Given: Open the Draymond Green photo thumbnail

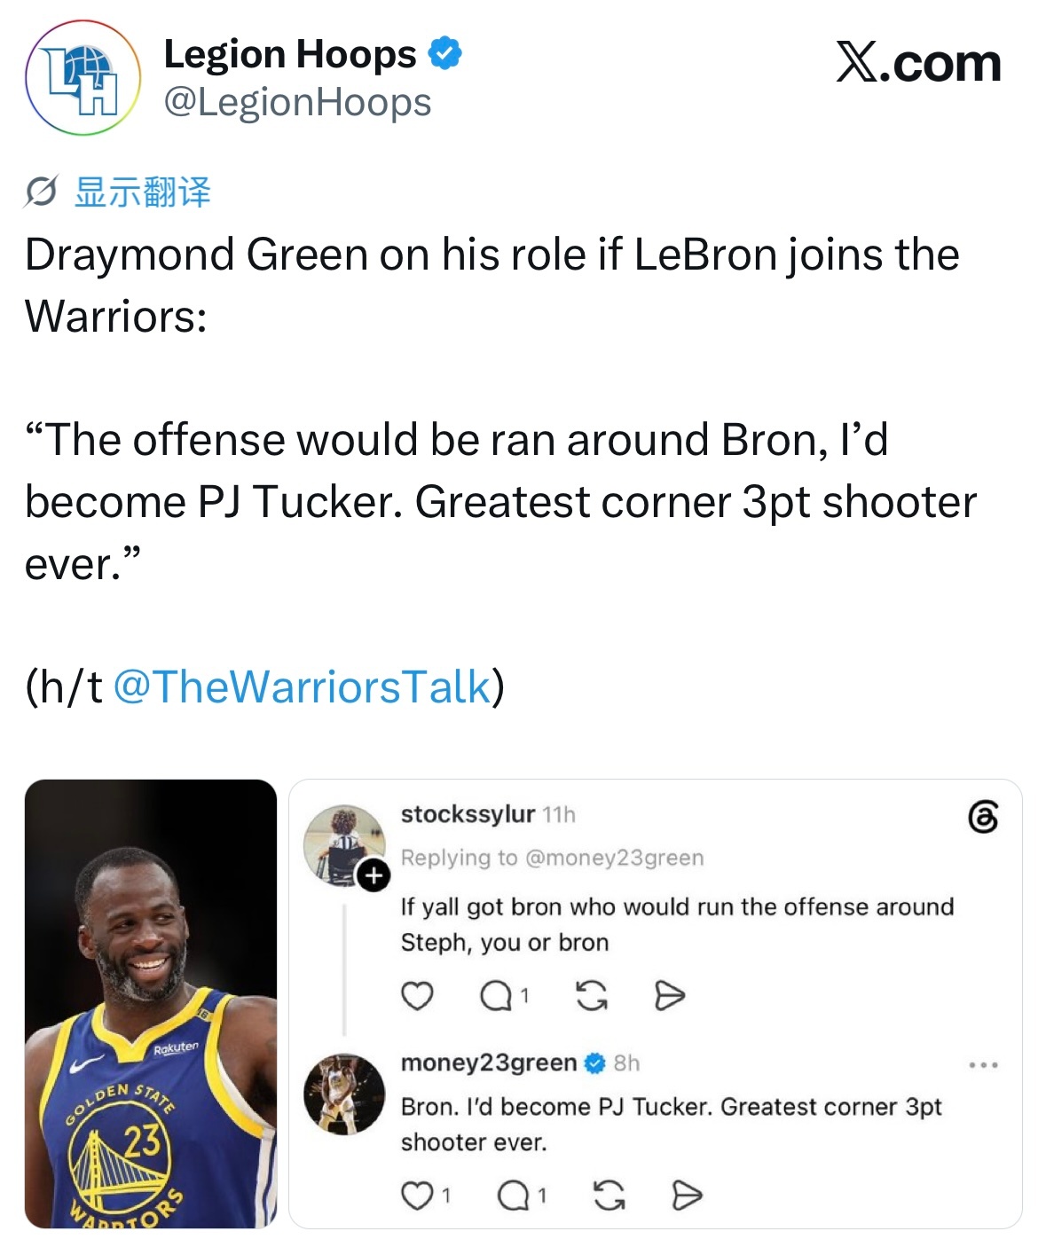Looking at the screenshot, I should click(151, 1003).
